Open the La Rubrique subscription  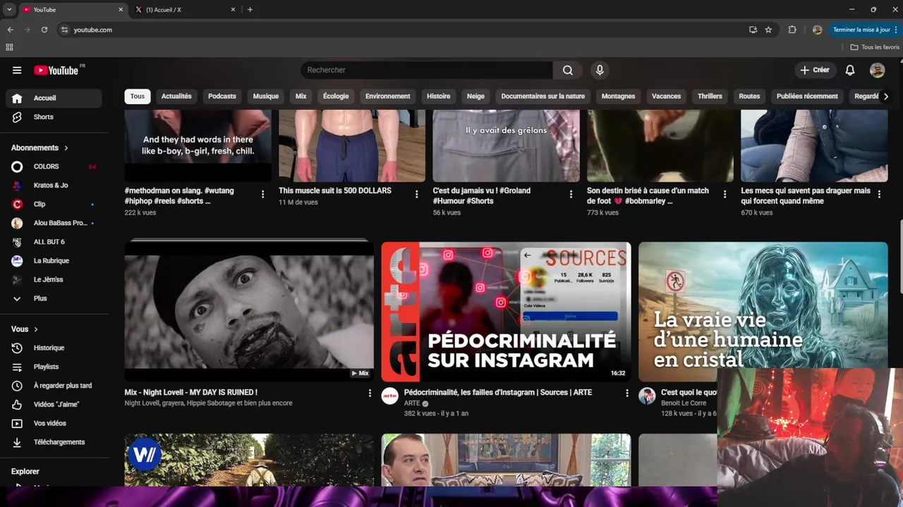[x=54, y=261]
